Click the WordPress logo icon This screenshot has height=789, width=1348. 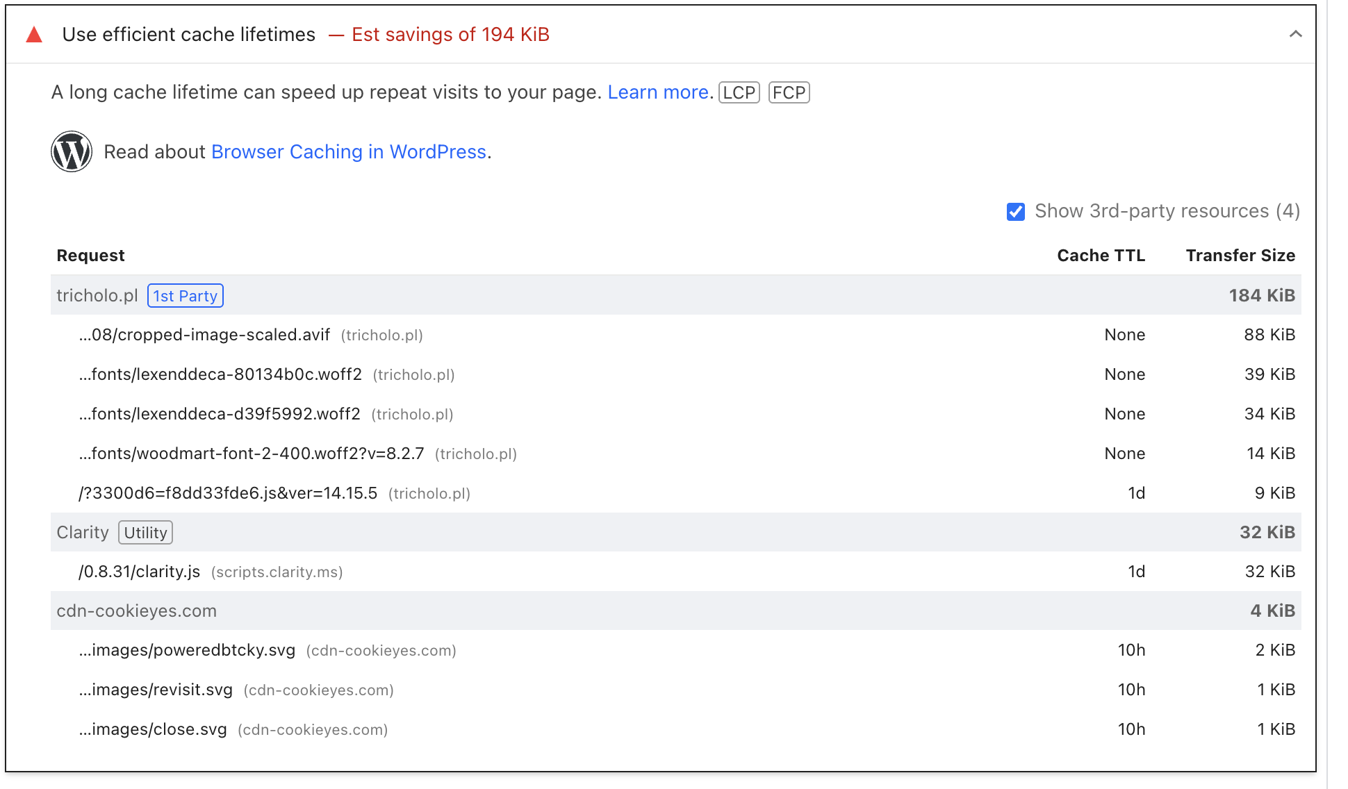click(72, 151)
